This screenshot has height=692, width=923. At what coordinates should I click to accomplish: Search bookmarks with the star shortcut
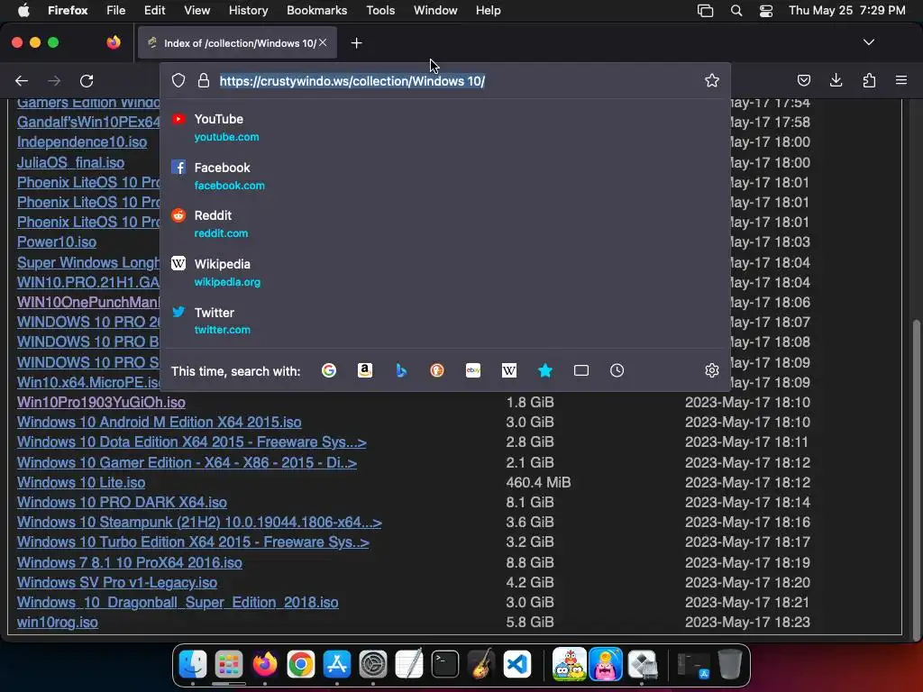(x=545, y=370)
